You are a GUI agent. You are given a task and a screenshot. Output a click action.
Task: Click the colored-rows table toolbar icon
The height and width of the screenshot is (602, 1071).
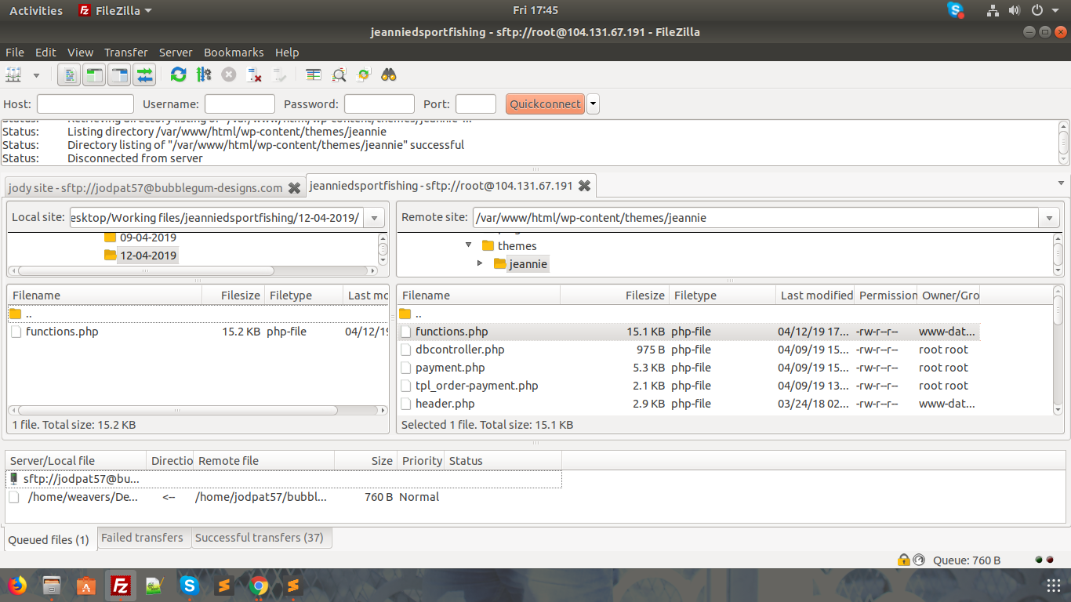[x=314, y=75]
